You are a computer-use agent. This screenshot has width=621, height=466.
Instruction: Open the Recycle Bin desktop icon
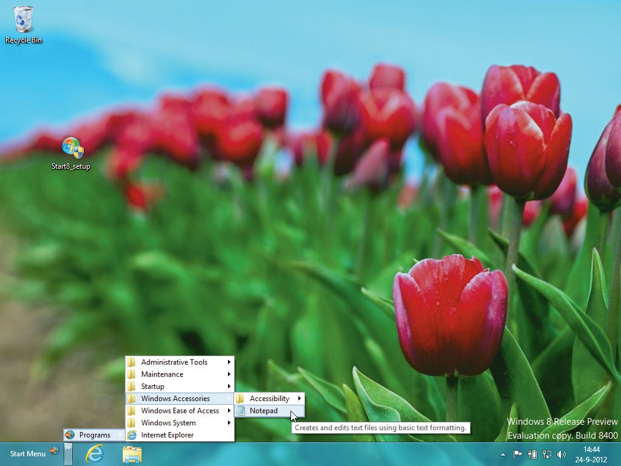click(24, 24)
